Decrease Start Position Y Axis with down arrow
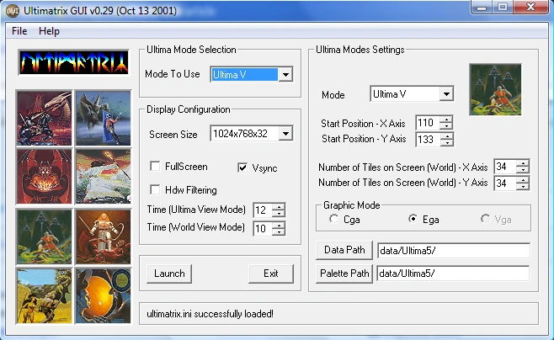This screenshot has height=340, width=554. pyautogui.click(x=446, y=142)
